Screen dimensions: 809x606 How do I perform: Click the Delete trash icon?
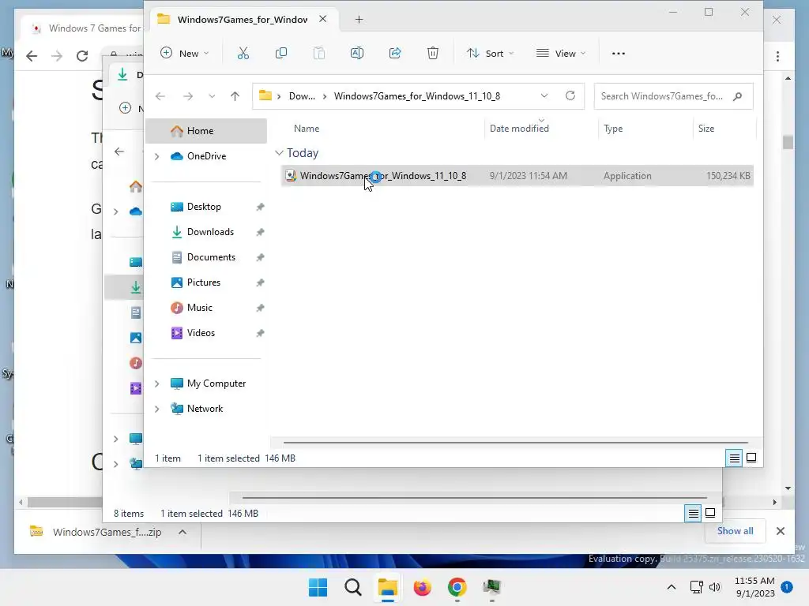pyautogui.click(x=433, y=53)
